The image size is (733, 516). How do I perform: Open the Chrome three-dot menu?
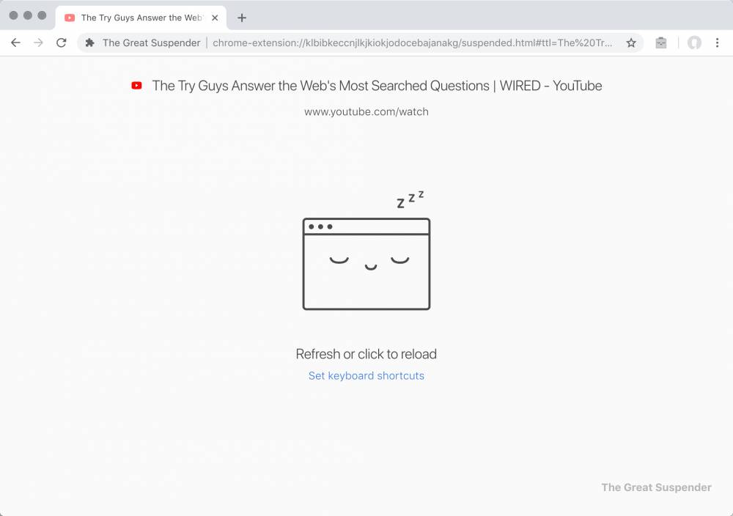(x=717, y=43)
